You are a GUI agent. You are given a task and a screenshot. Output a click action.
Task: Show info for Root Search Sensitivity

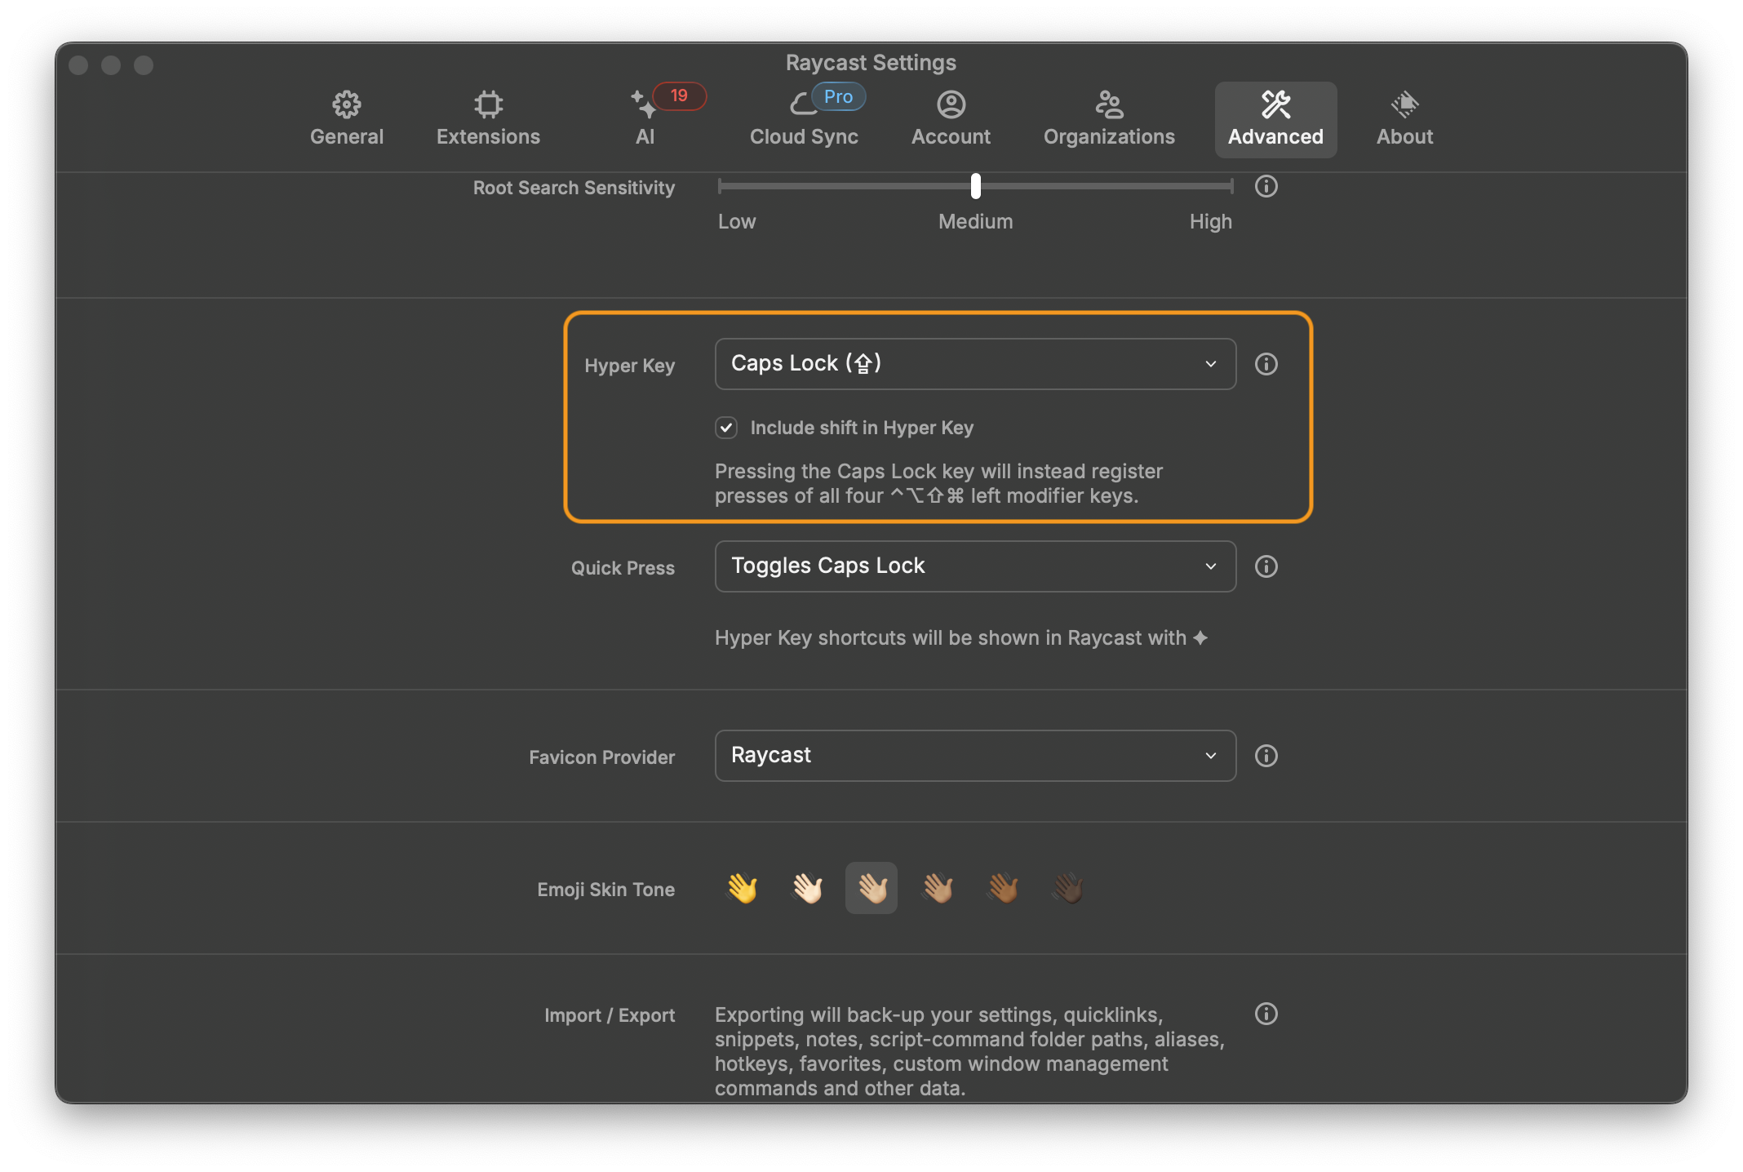coord(1266,186)
